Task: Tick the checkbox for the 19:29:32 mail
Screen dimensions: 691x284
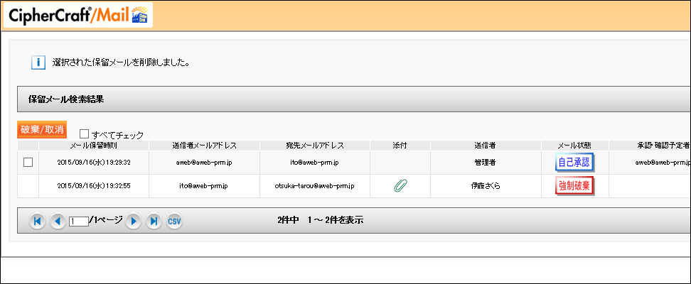Action: pyautogui.click(x=28, y=163)
